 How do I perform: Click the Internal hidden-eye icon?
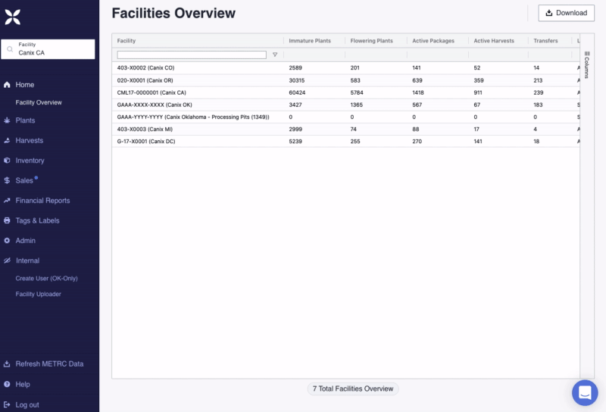7,261
